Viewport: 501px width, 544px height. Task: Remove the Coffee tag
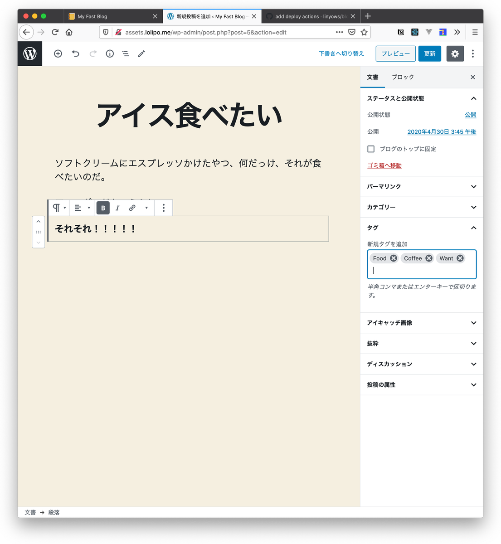click(x=429, y=258)
